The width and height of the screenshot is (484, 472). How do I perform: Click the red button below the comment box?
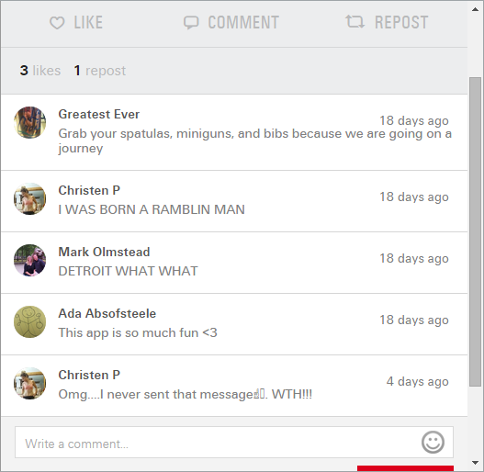pyautogui.click(x=405, y=468)
